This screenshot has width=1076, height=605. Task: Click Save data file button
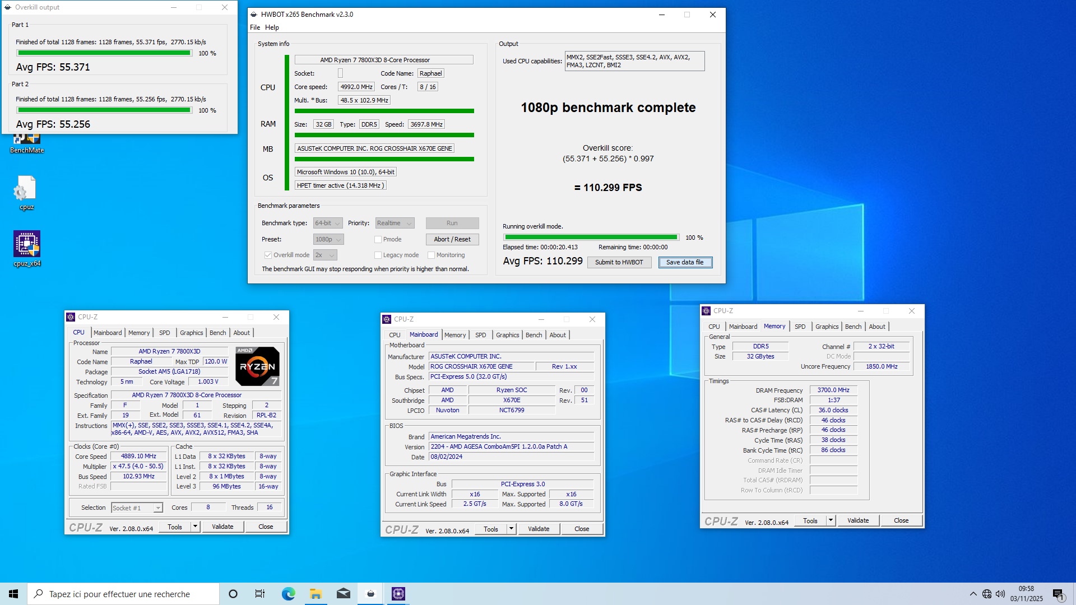685,262
